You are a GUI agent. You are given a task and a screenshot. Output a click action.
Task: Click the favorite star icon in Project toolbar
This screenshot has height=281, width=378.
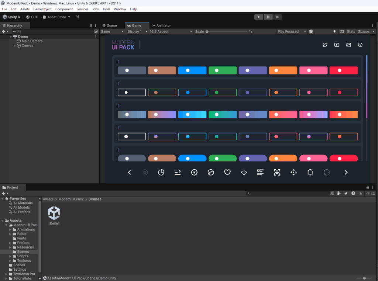(361, 193)
